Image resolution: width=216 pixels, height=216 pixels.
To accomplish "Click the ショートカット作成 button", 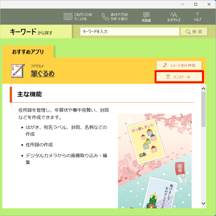I will point(179,65).
